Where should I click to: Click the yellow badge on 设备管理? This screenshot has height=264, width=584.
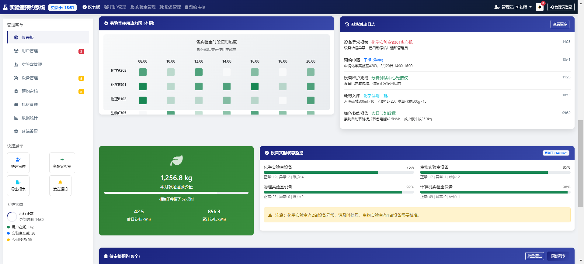[81, 78]
